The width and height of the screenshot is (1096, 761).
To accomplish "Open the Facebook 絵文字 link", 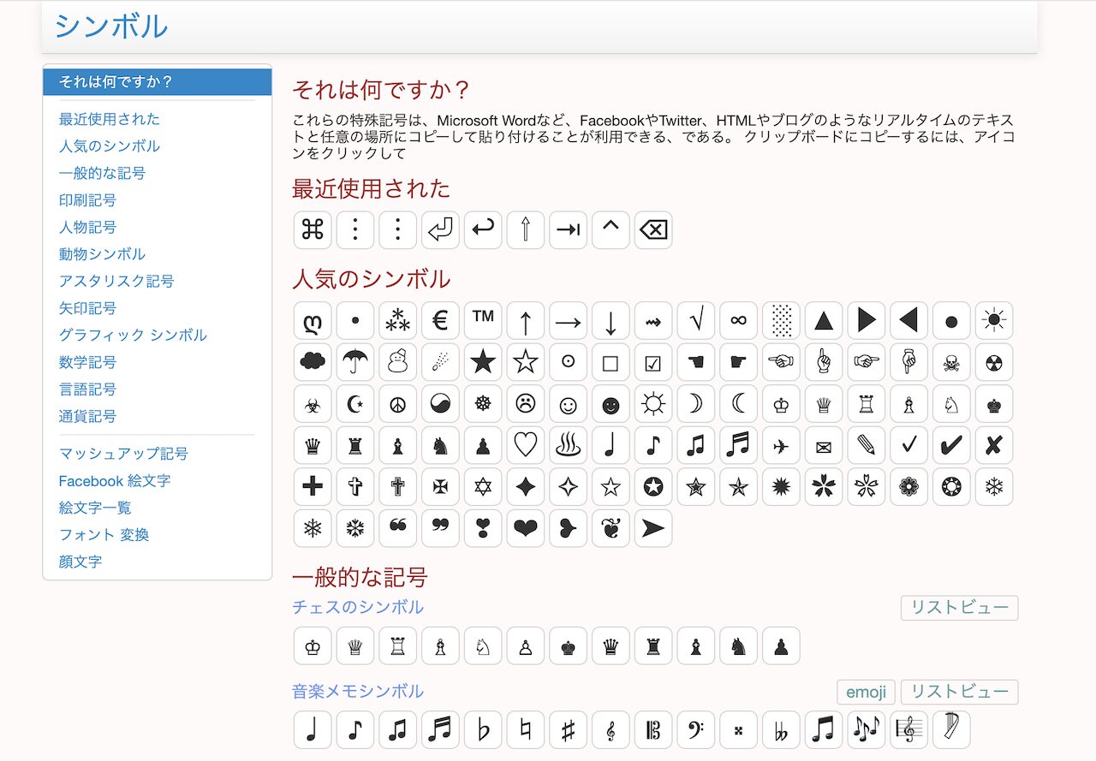I will pyautogui.click(x=115, y=481).
